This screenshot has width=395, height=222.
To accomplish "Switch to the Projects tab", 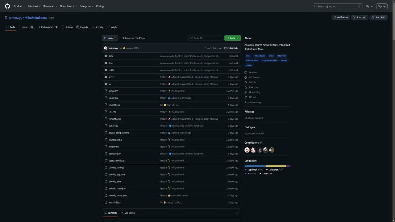I will (x=82, y=27).
